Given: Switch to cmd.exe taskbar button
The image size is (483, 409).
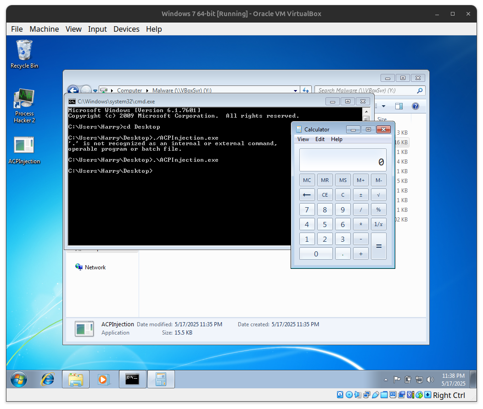Looking at the screenshot, I should (x=132, y=379).
